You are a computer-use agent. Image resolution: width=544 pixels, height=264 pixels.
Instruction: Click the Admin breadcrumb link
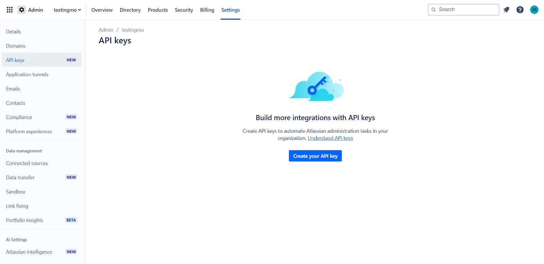click(106, 30)
